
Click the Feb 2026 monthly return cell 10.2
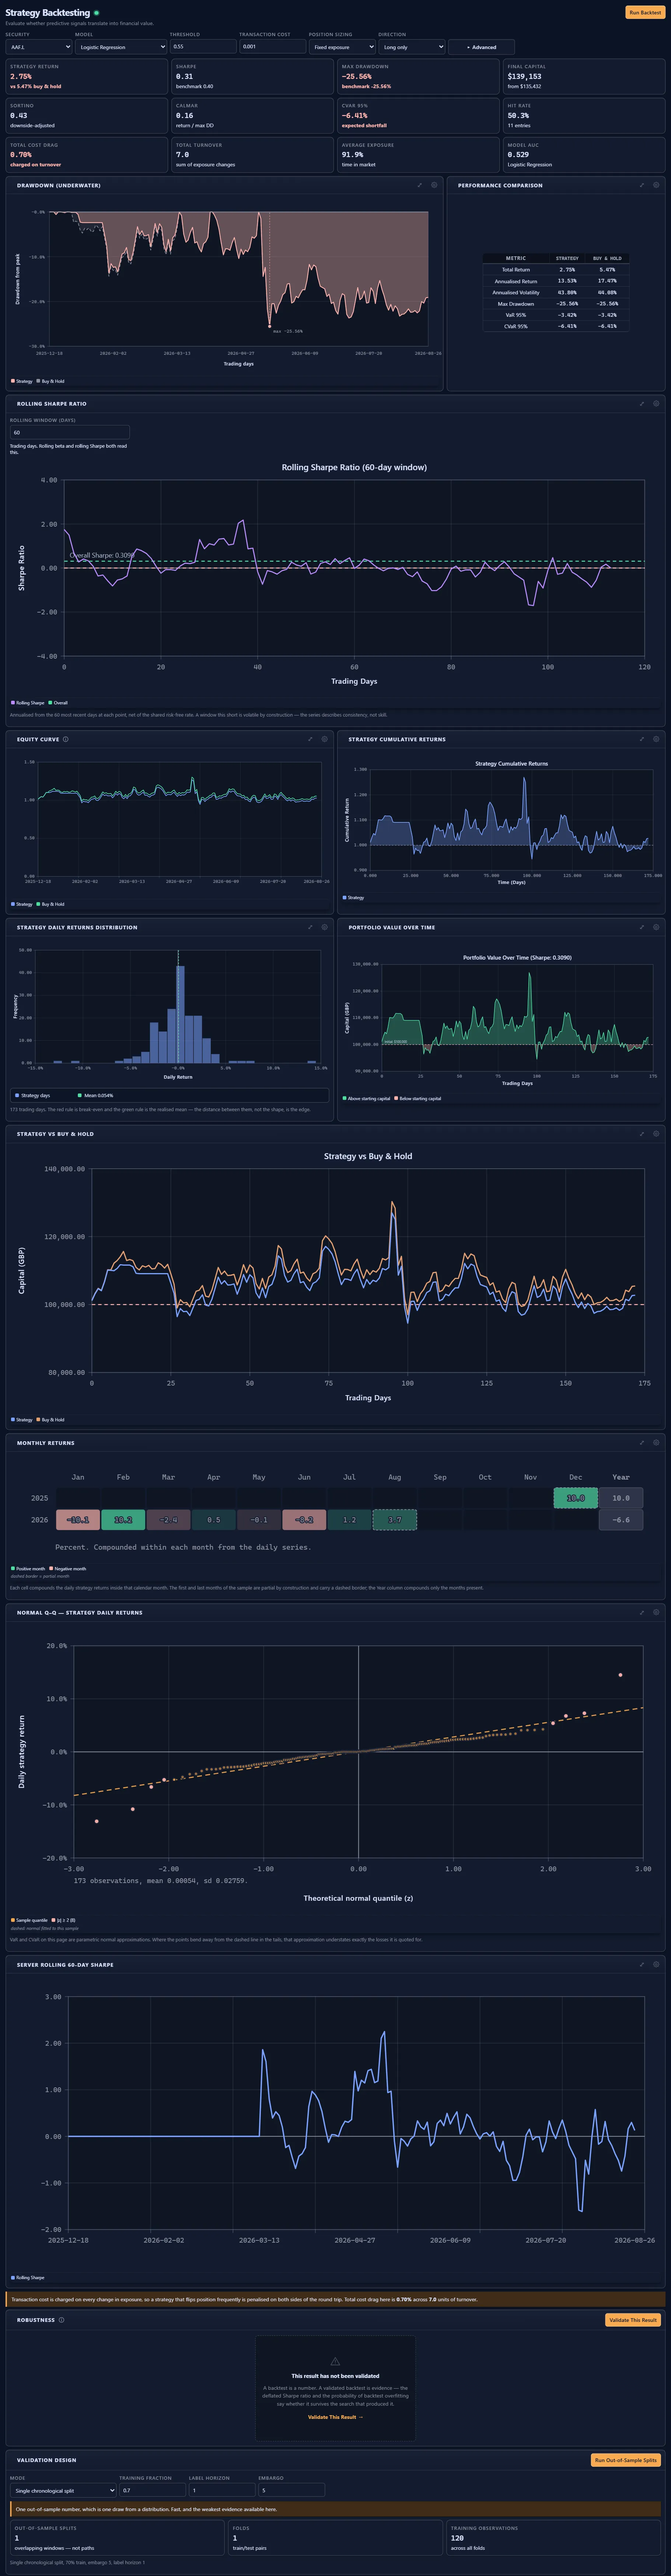pyautogui.click(x=123, y=1520)
